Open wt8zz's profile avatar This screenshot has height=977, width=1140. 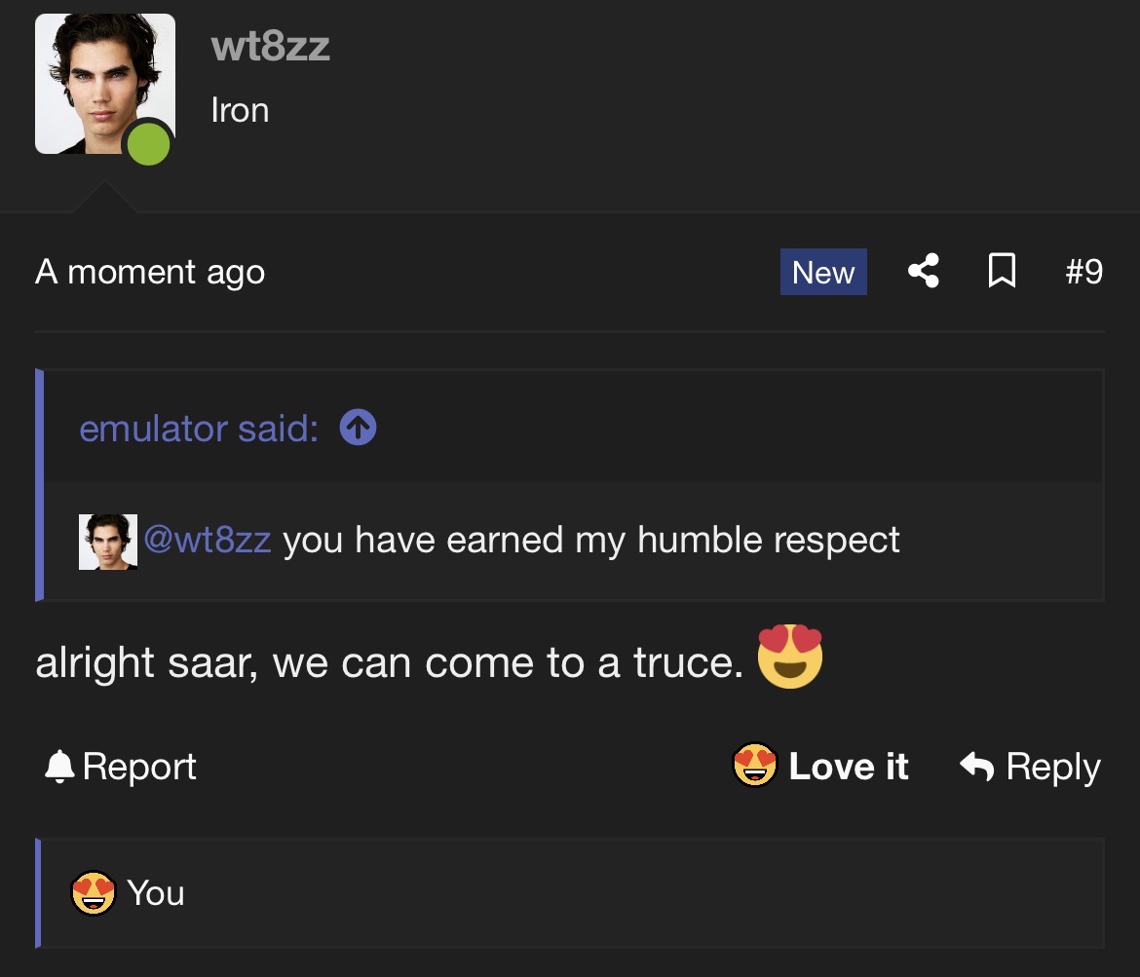(104, 84)
